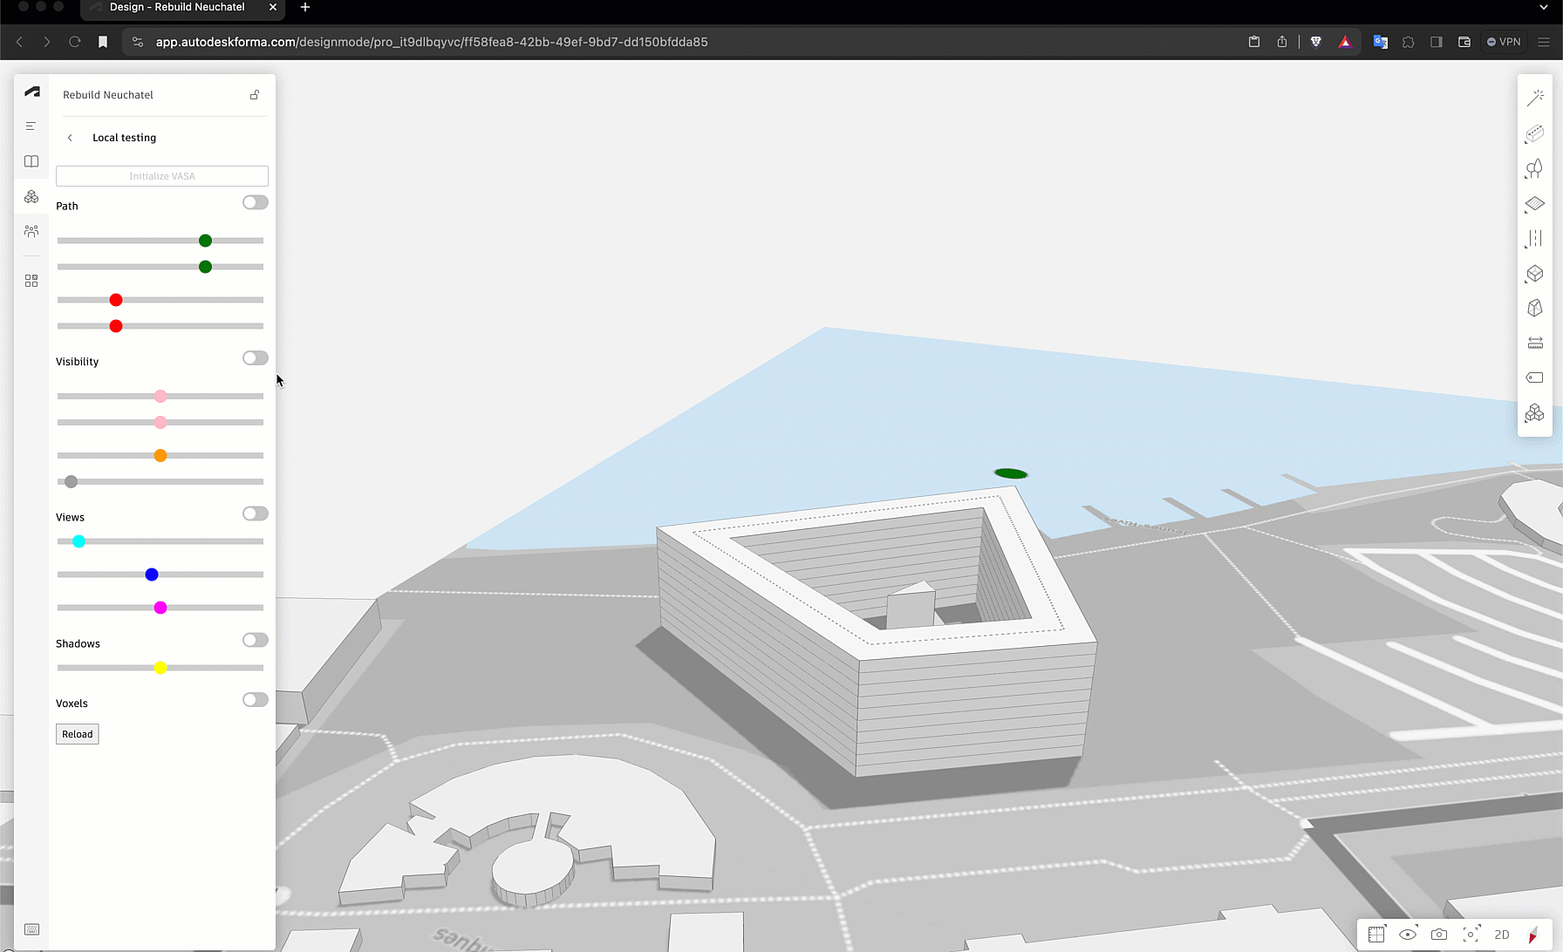Open the library book sidebar tab

31,161
